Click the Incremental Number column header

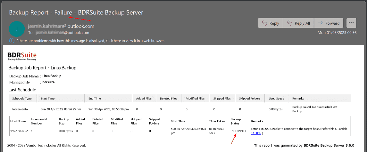(x=39, y=121)
